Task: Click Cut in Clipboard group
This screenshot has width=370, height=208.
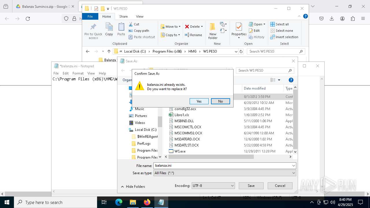Action: pyautogui.click(x=134, y=24)
